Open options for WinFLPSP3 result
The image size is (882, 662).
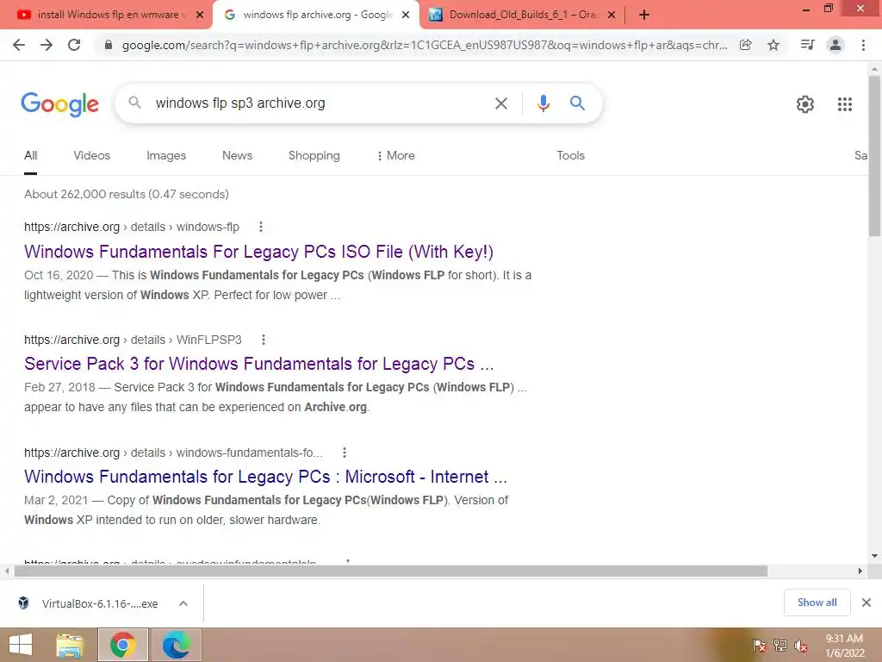click(264, 340)
